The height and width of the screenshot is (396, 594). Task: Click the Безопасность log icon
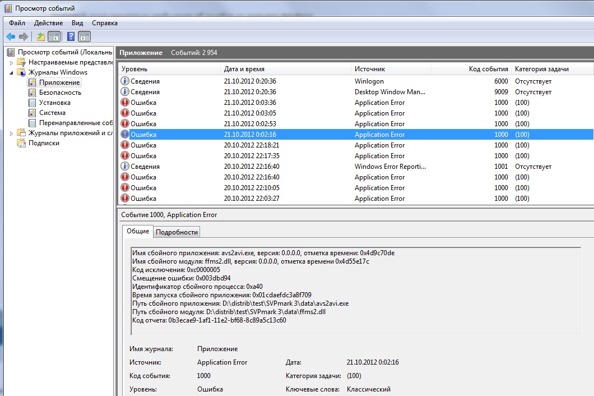pos(32,93)
